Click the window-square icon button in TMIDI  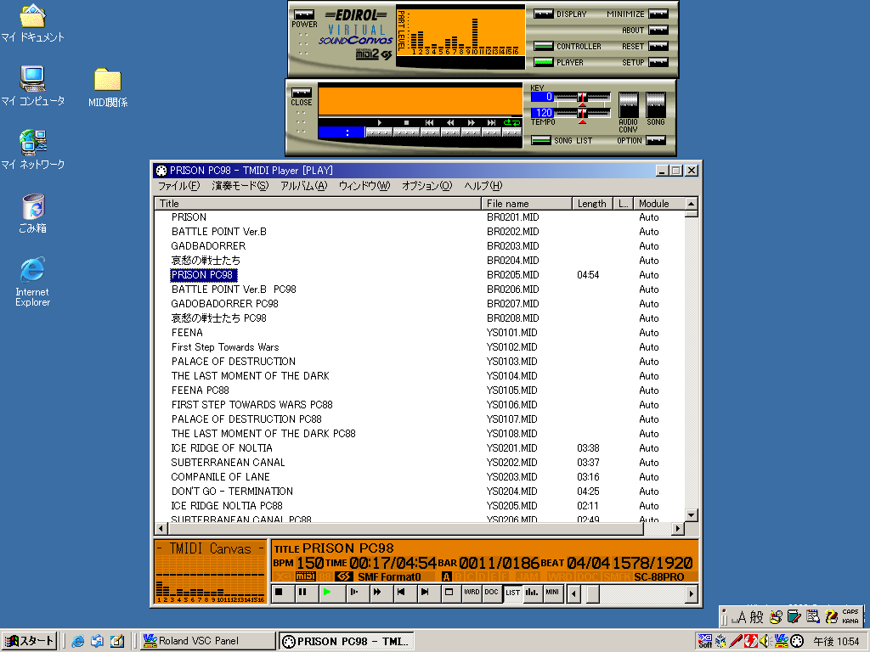[x=449, y=592]
